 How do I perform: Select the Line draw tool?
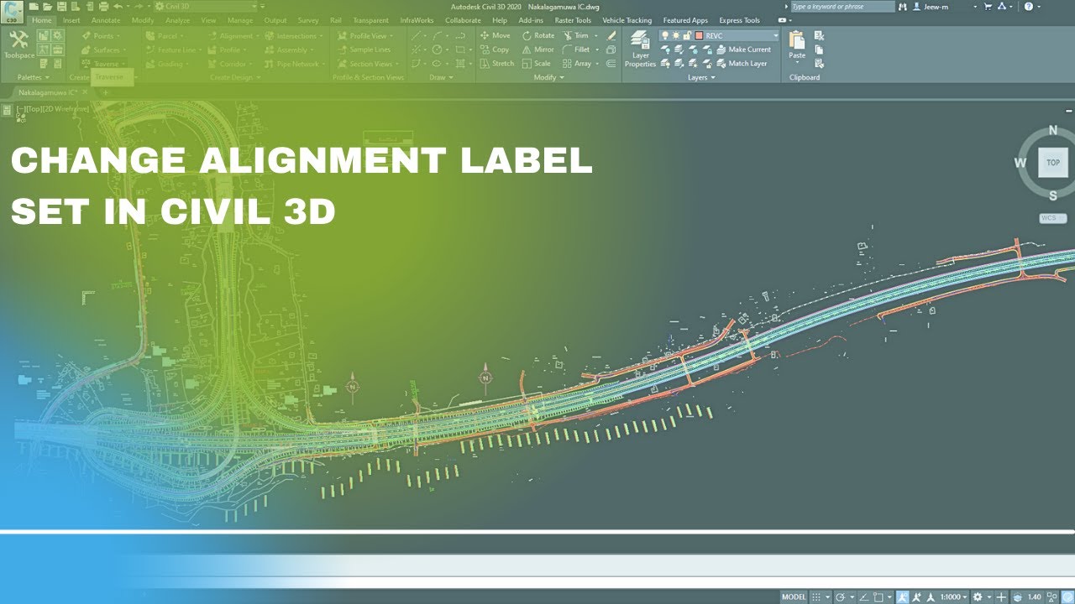[x=417, y=35]
